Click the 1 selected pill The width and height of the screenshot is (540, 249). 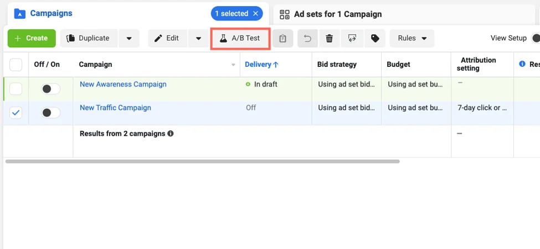pyautogui.click(x=237, y=14)
